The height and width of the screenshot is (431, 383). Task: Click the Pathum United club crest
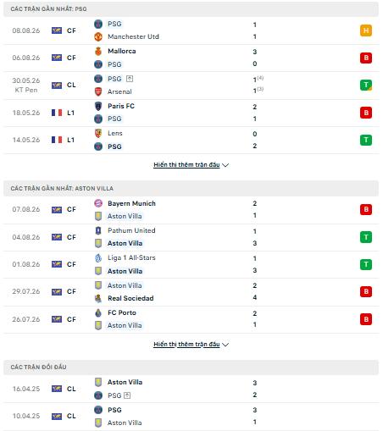98,230
